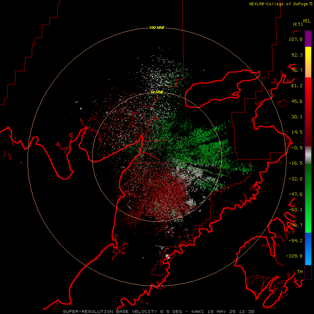
Task: Click the -78.7 velocity legend value
Action: [296, 225]
